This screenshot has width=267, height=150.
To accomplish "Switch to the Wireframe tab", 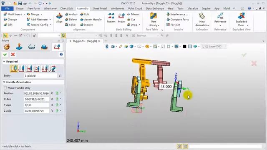I will click(x=50, y=8).
